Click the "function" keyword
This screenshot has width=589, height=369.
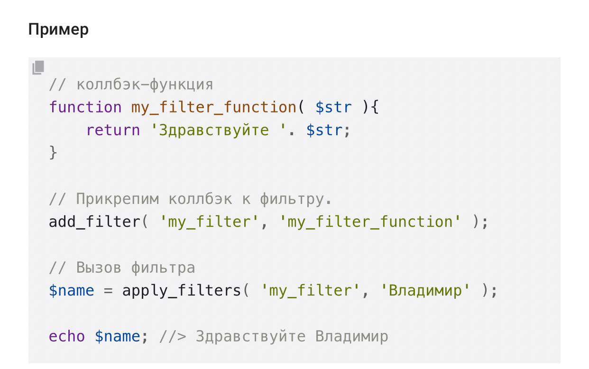pos(85,107)
